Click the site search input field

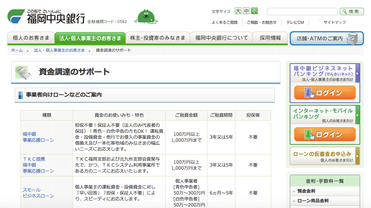tap(302, 12)
